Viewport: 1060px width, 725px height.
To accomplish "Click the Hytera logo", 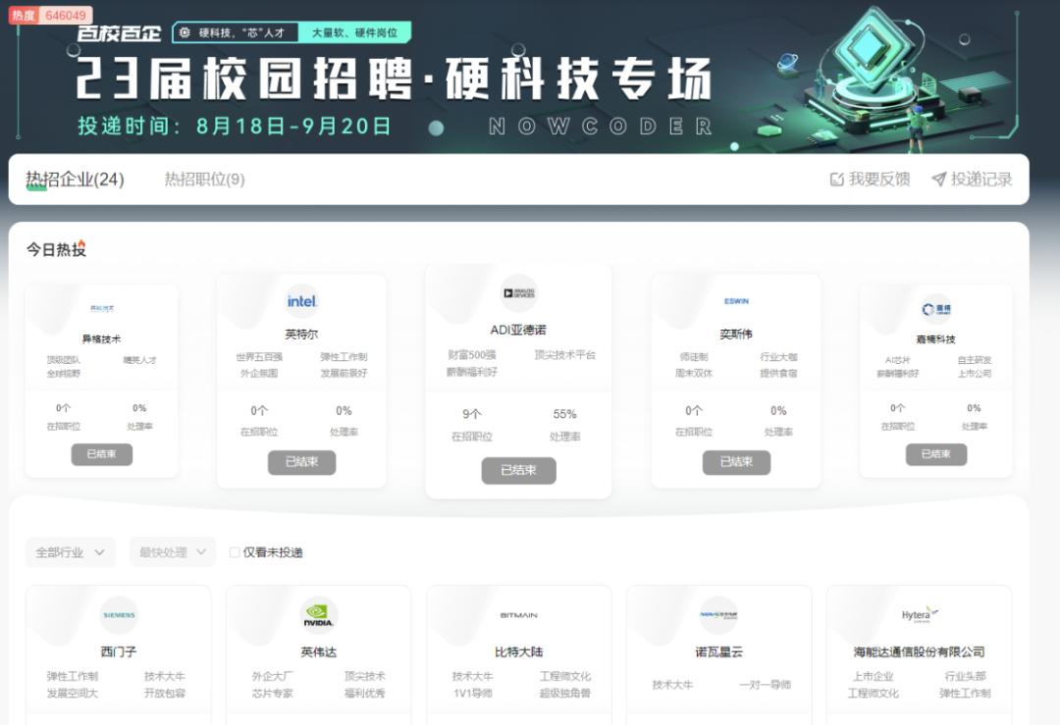I will [x=920, y=615].
